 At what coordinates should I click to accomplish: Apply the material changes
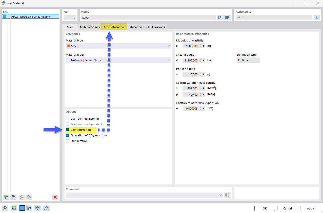[311, 208]
